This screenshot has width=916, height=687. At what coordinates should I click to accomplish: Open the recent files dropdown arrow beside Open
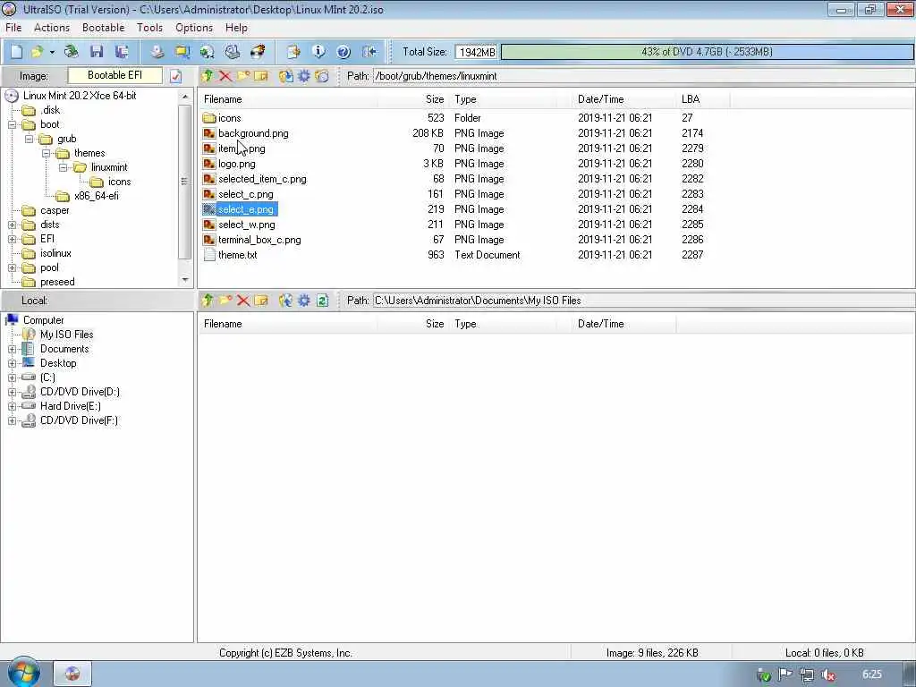(52, 52)
